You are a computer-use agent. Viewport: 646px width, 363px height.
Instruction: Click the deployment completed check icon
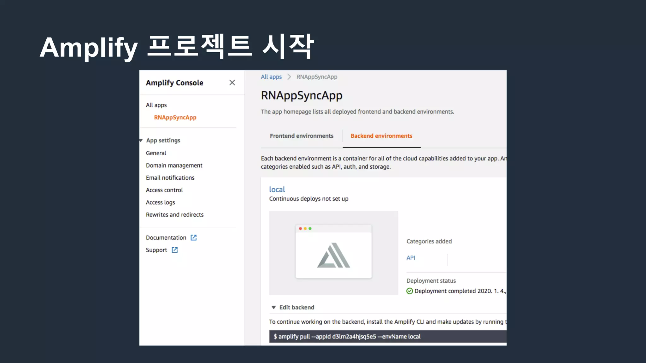point(409,291)
